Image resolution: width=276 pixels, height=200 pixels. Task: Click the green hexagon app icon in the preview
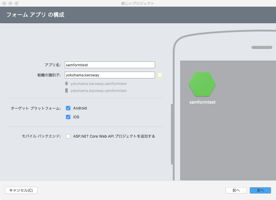(202, 84)
